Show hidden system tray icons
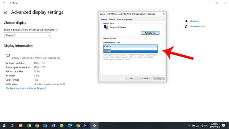The image size is (229, 129). 189,126
